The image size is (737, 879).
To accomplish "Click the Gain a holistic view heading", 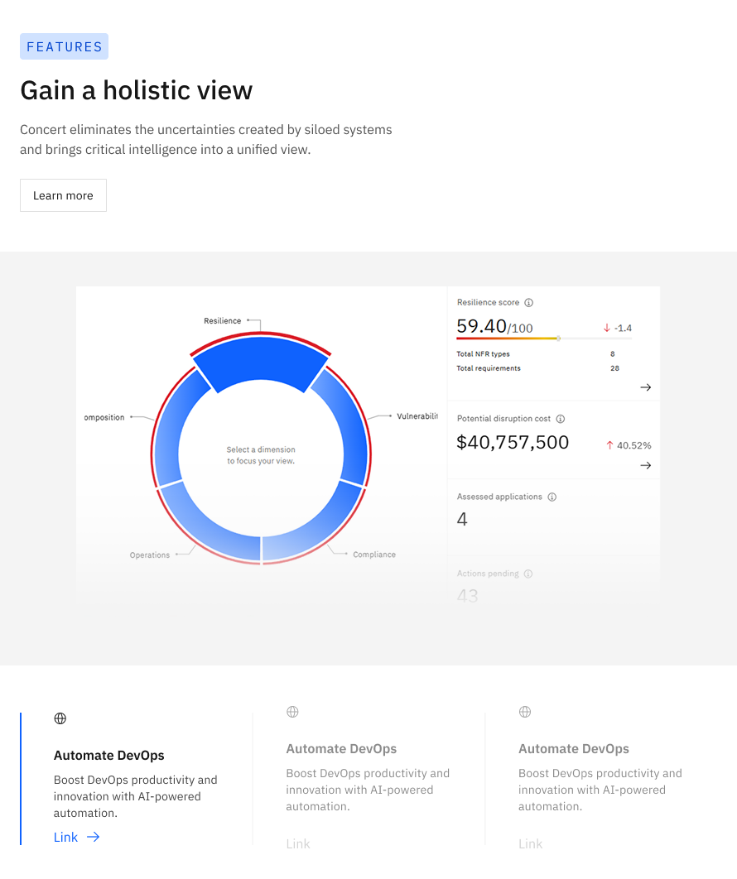I will click(137, 90).
